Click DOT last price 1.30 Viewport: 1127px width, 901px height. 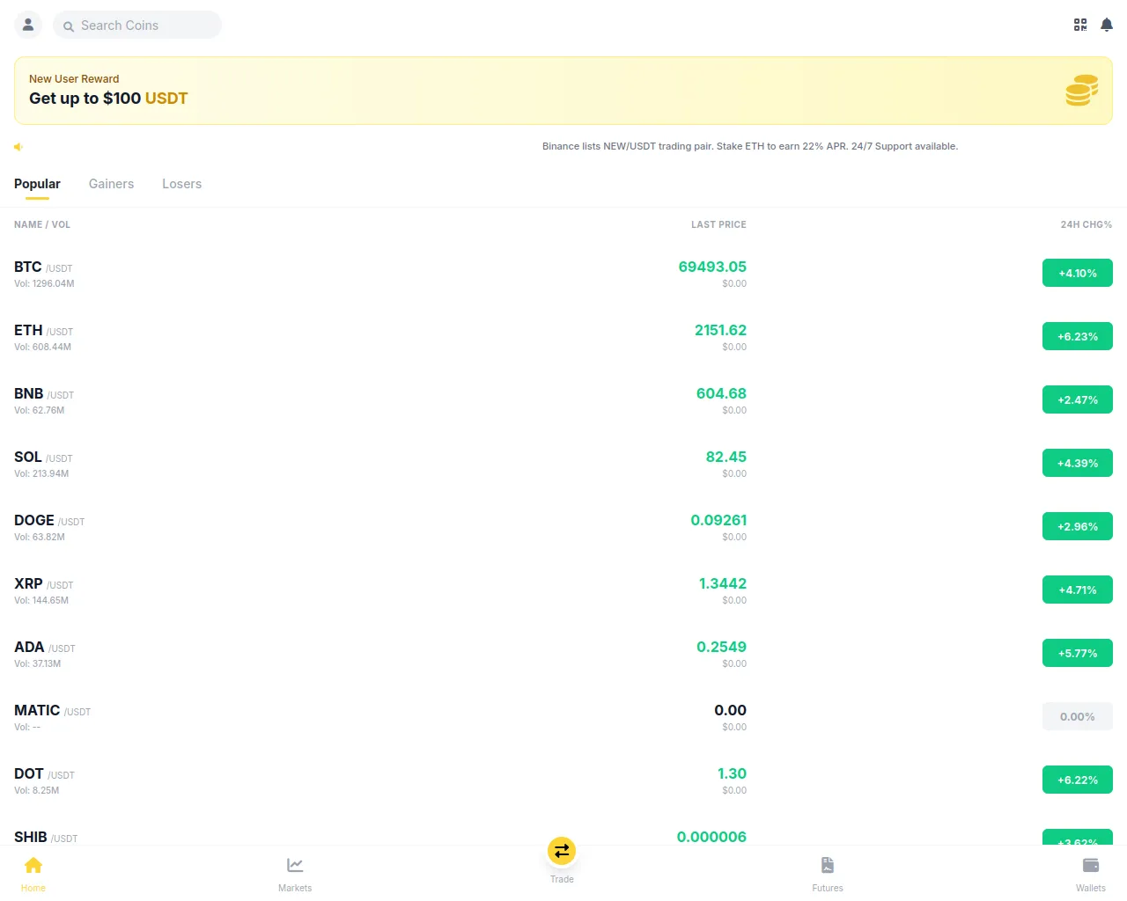[732, 773]
